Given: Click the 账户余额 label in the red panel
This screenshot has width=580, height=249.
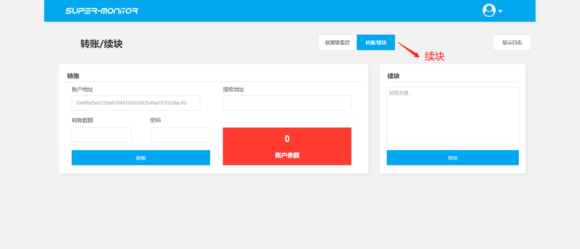Looking at the screenshot, I should (287, 155).
